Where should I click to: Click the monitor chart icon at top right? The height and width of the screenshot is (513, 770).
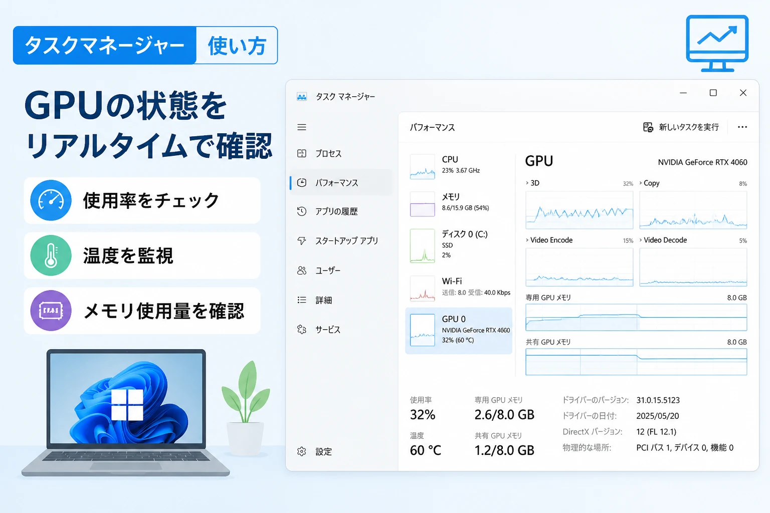click(717, 43)
